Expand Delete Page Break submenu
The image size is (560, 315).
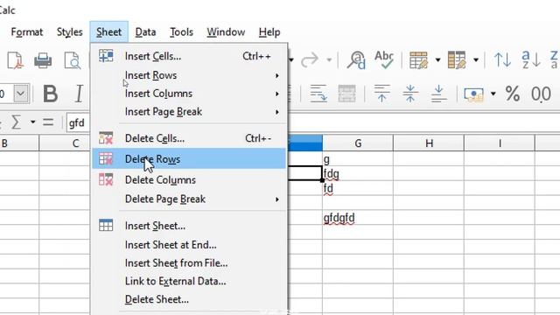coord(276,199)
